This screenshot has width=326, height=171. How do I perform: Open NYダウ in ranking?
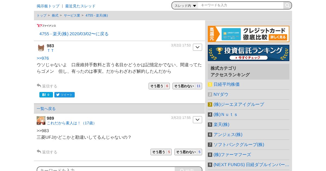[x=221, y=94]
